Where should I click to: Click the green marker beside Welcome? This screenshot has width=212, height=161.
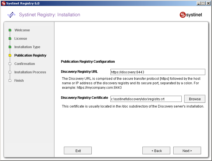(x=10, y=30)
